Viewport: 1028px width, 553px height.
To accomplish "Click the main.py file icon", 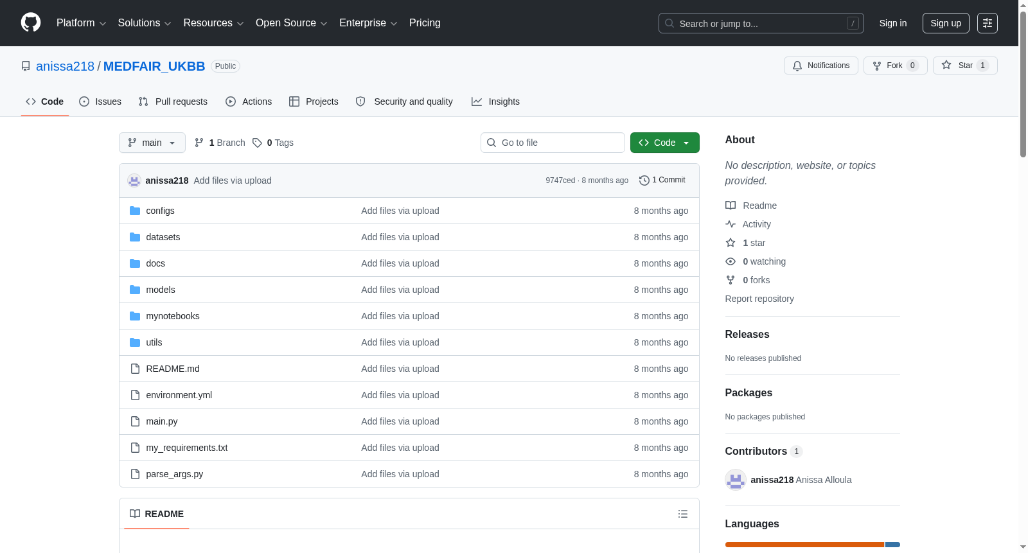I will click(135, 421).
